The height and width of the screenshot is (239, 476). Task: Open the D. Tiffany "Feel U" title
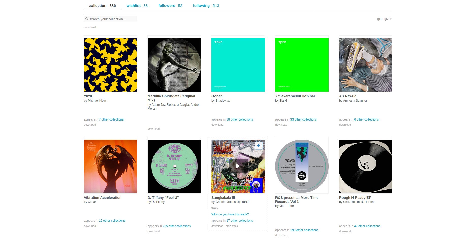click(163, 198)
